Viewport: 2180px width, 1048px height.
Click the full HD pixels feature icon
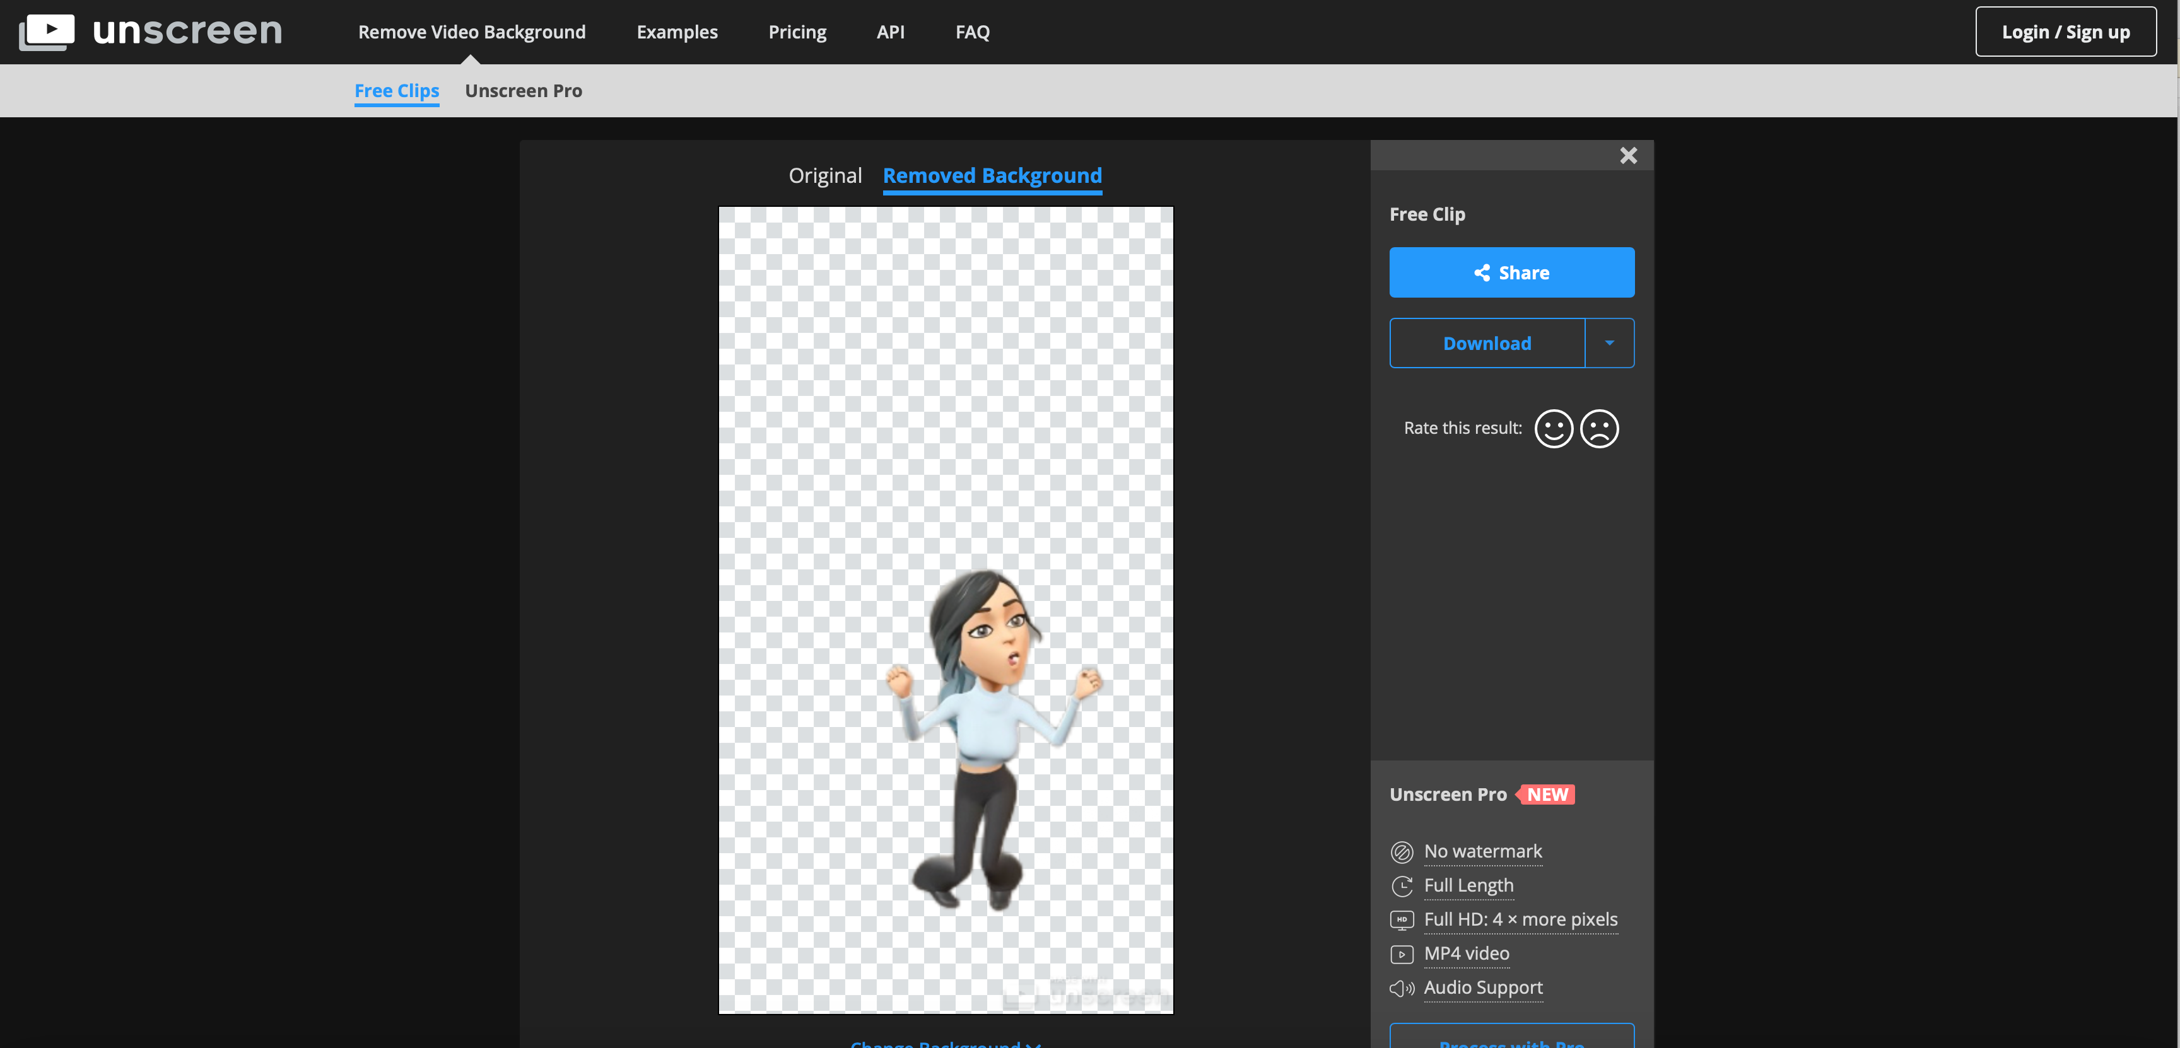[x=1402, y=919]
